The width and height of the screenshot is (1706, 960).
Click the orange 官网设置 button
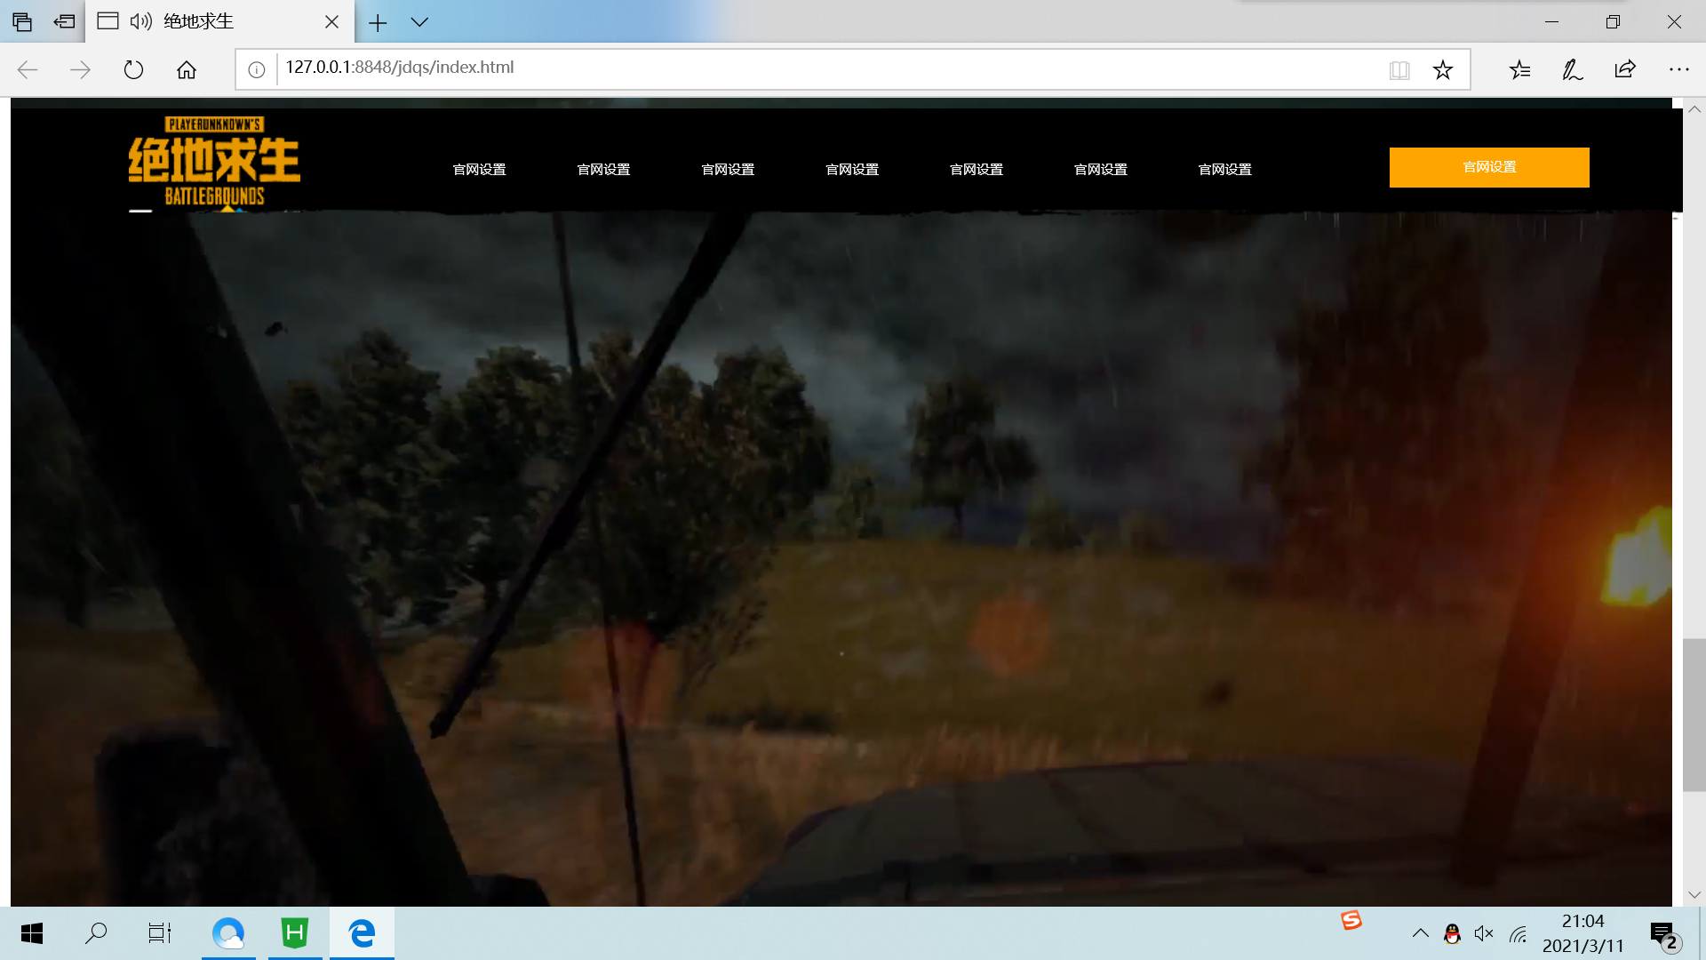pyautogui.click(x=1489, y=167)
